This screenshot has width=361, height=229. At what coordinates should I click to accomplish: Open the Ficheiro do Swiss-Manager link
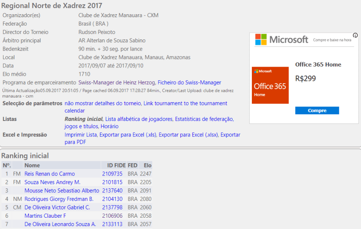coord(189,82)
